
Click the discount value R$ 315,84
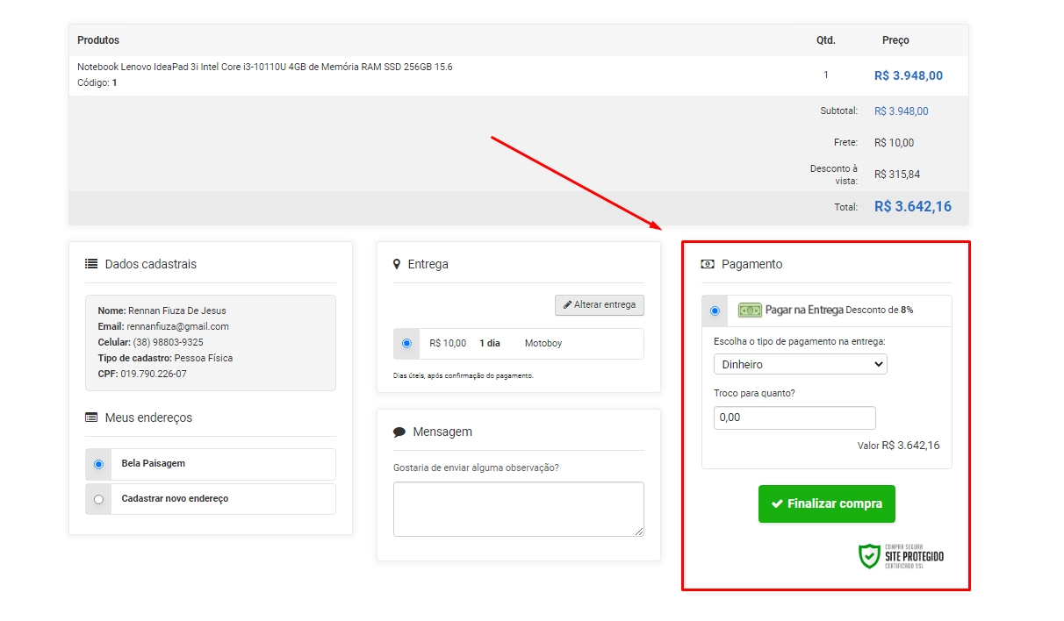point(897,175)
